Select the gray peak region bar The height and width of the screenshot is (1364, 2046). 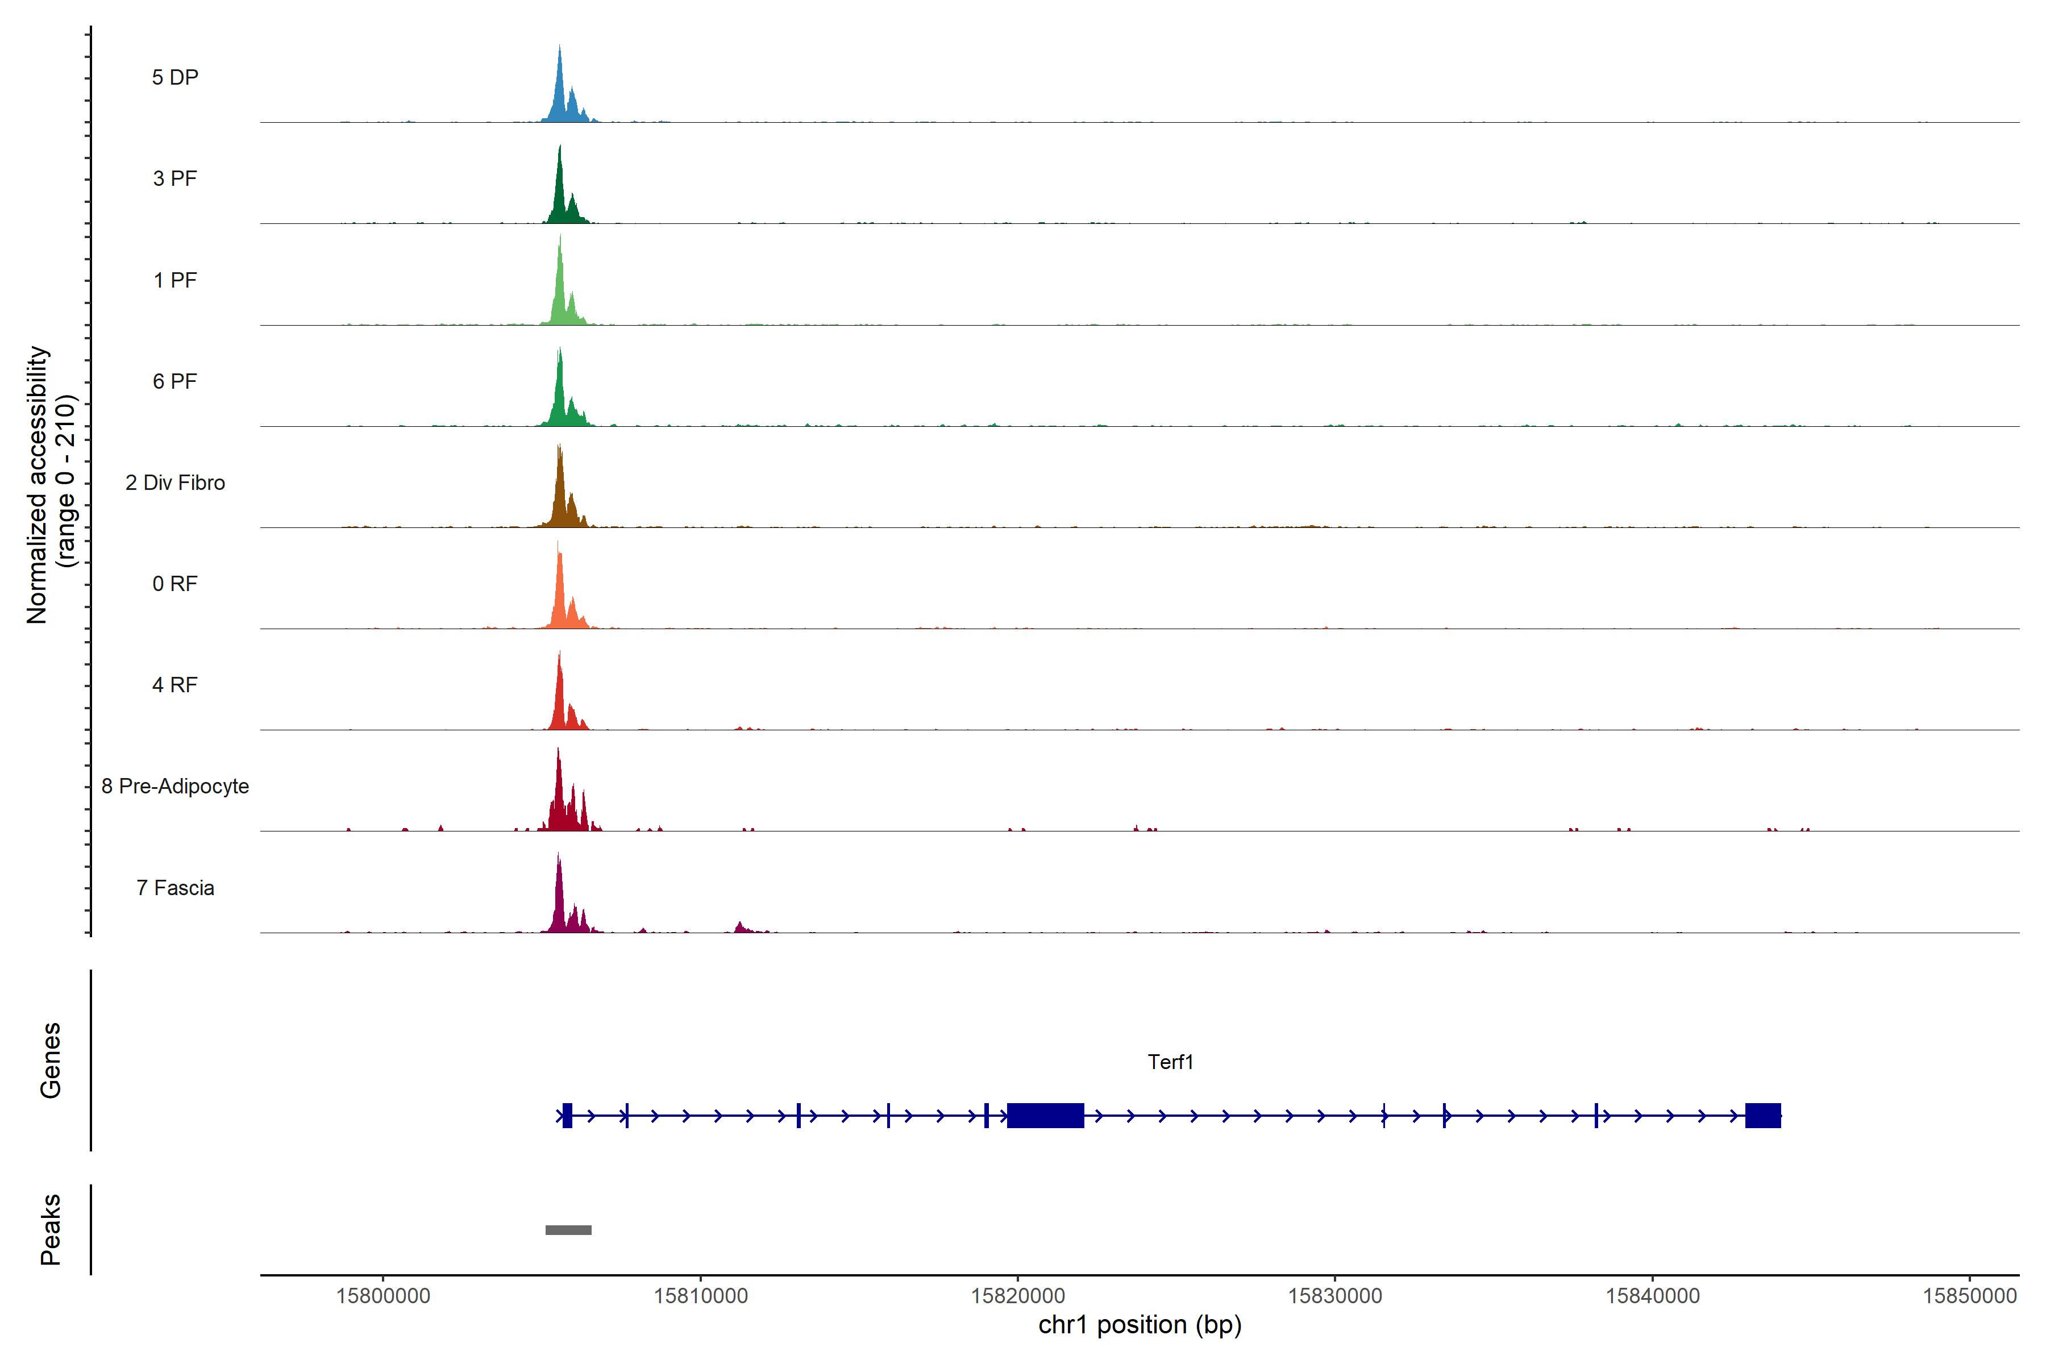[568, 1230]
